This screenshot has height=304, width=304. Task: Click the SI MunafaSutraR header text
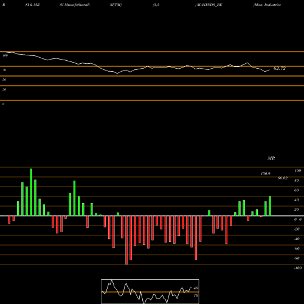pos(75,5)
